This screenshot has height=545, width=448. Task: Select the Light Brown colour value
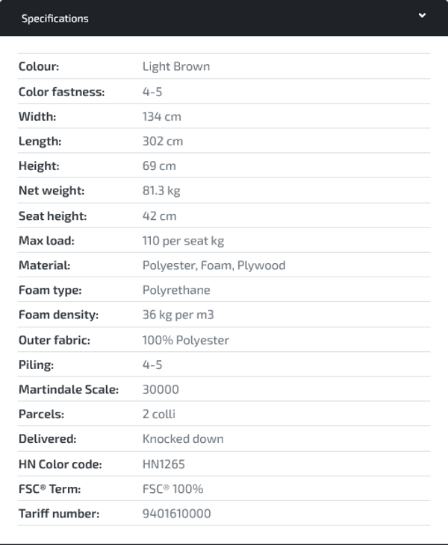pyautogui.click(x=176, y=66)
